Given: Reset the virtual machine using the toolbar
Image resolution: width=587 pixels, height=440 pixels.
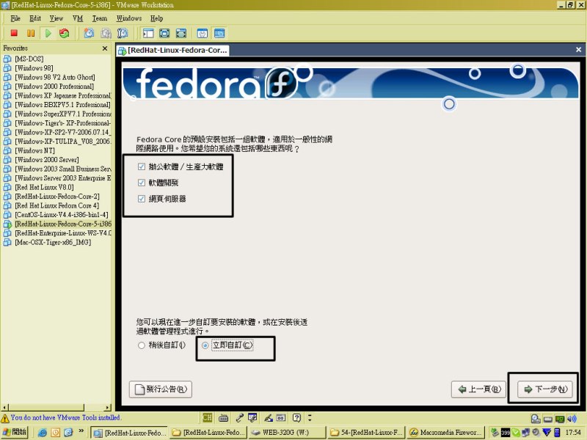Looking at the screenshot, I should (65, 33).
